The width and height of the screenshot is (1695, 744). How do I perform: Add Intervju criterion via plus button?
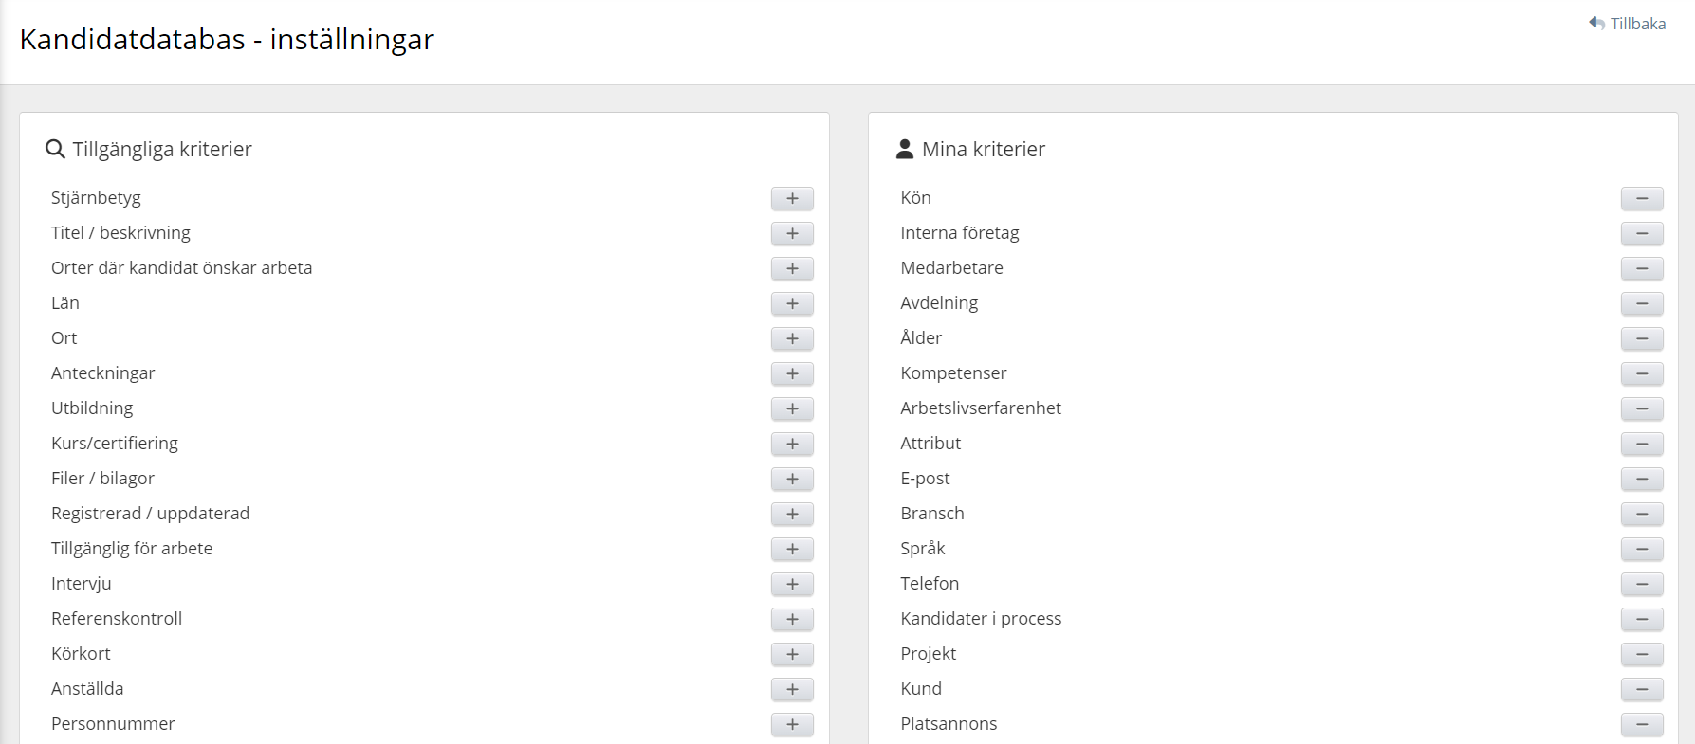[x=792, y=584]
